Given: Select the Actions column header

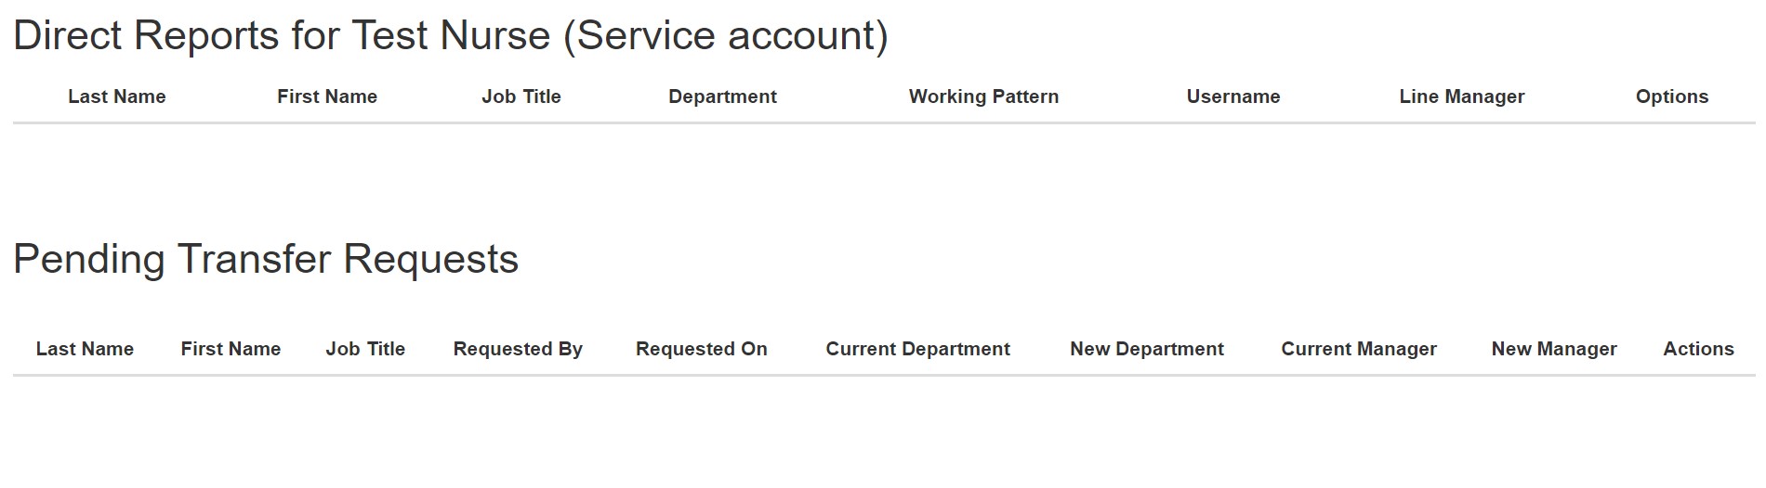Looking at the screenshot, I should 1699,349.
